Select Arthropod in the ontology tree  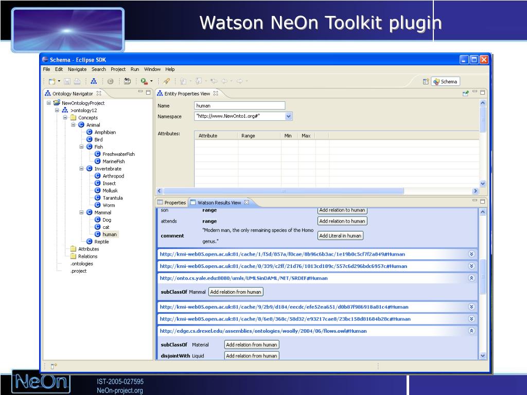click(113, 176)
